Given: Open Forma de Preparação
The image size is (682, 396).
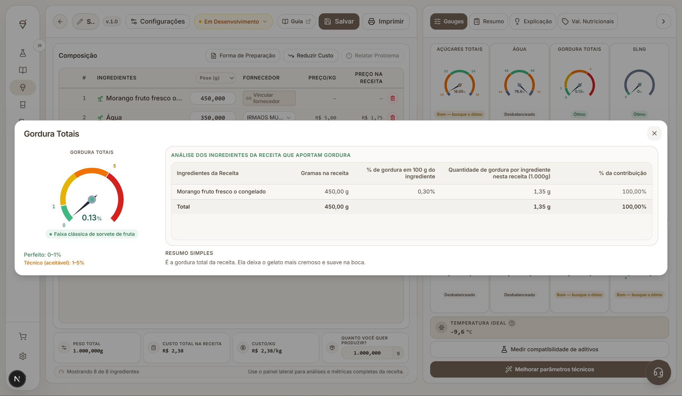Looking at the screenshot, I should coord(243,56).
